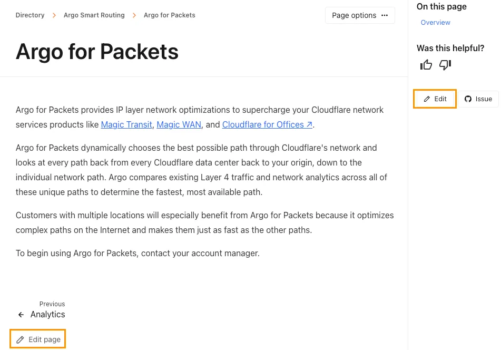501x350 pixels.
Task: Click the external link arrow after Cloudflare for Offices
Action: (309, 125)
